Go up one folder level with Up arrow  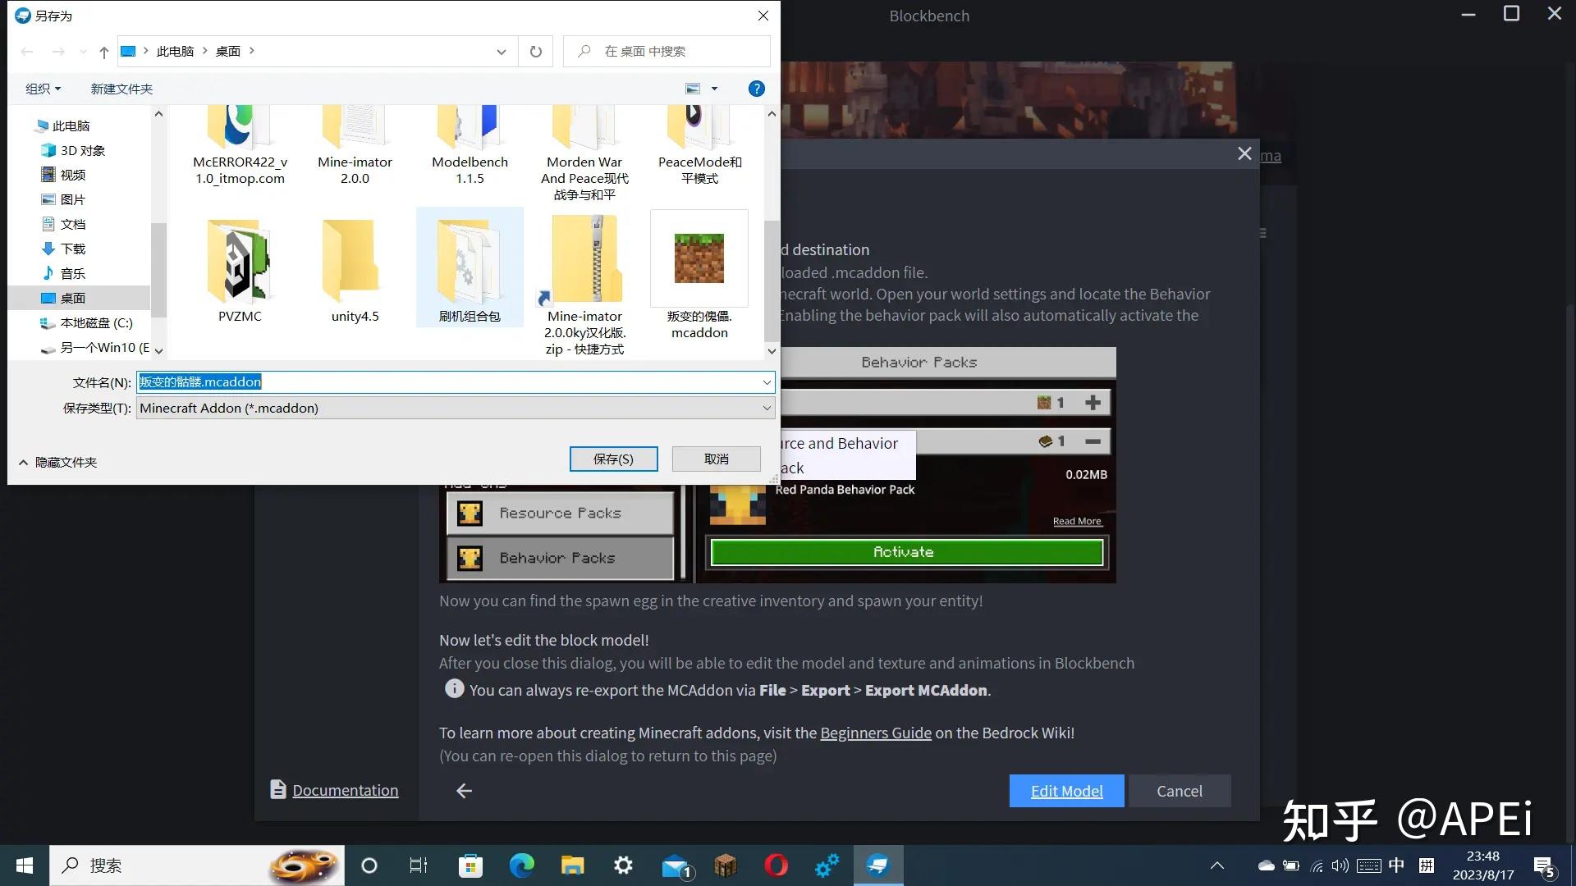[x=103, y=52]
